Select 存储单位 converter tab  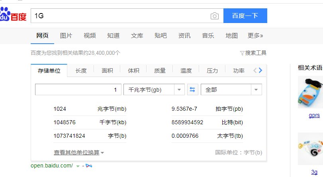[49, 71]
